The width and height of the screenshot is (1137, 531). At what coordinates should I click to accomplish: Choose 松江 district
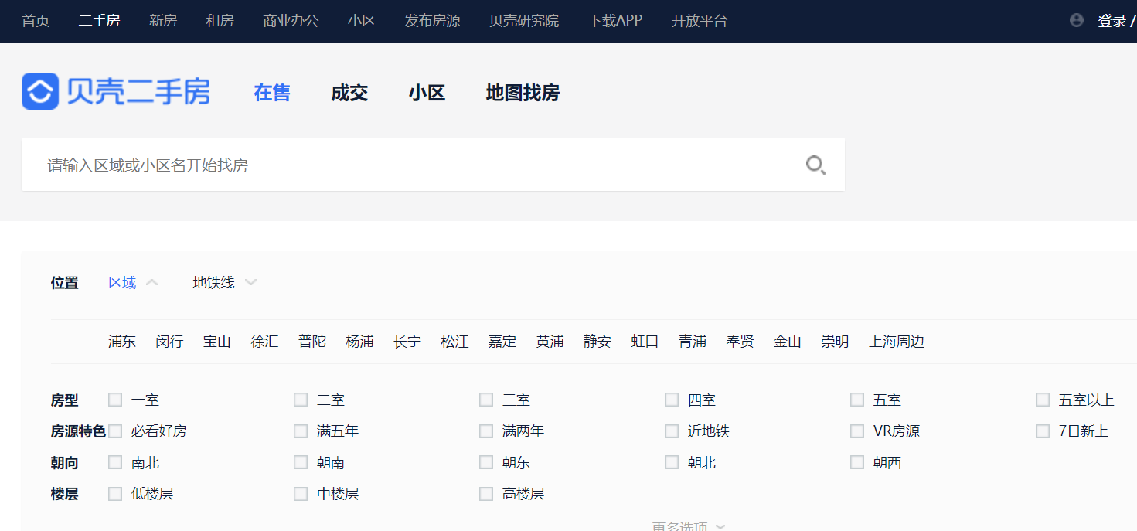tap(454, 341)
